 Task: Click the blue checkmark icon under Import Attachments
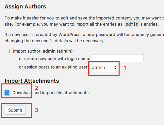(x=7, y=93)
